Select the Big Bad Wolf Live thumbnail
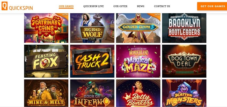227x107 pixels. (x=92, y=28)
